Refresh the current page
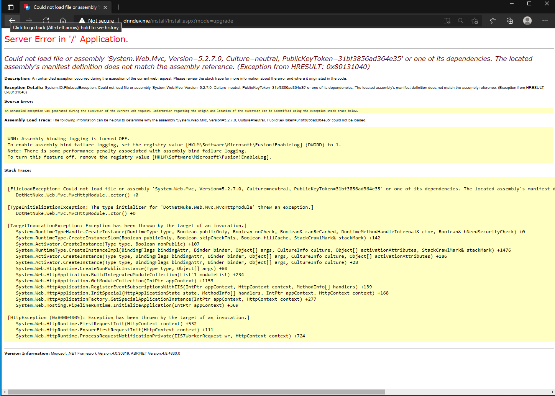 [46, 21]
